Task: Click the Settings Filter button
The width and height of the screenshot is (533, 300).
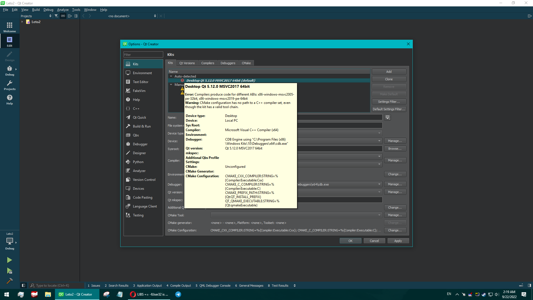Action: click(389, 102)
